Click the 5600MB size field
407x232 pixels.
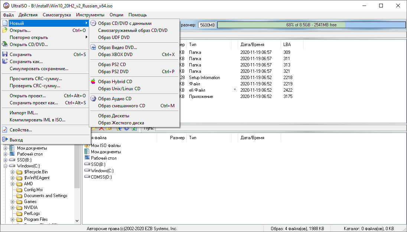(x=207, y=25)
